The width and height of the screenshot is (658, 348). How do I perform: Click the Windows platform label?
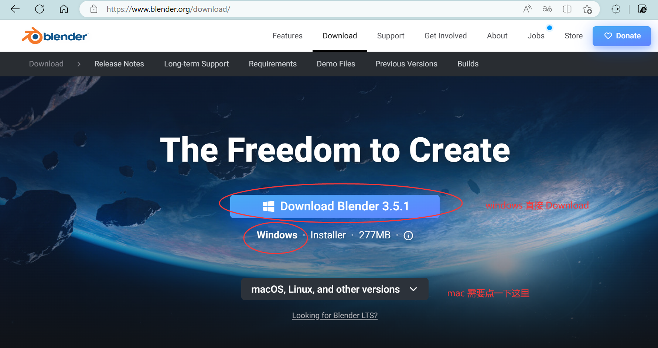pos(277,235)
